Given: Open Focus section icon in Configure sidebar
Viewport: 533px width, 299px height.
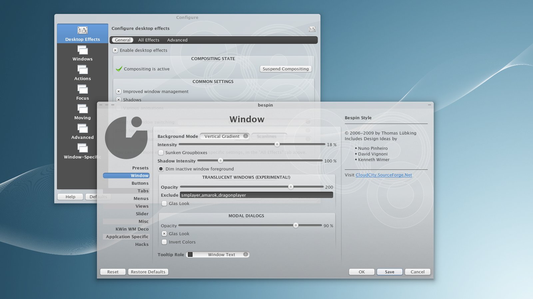Looking at the screenshot, I should click(83, 89).
